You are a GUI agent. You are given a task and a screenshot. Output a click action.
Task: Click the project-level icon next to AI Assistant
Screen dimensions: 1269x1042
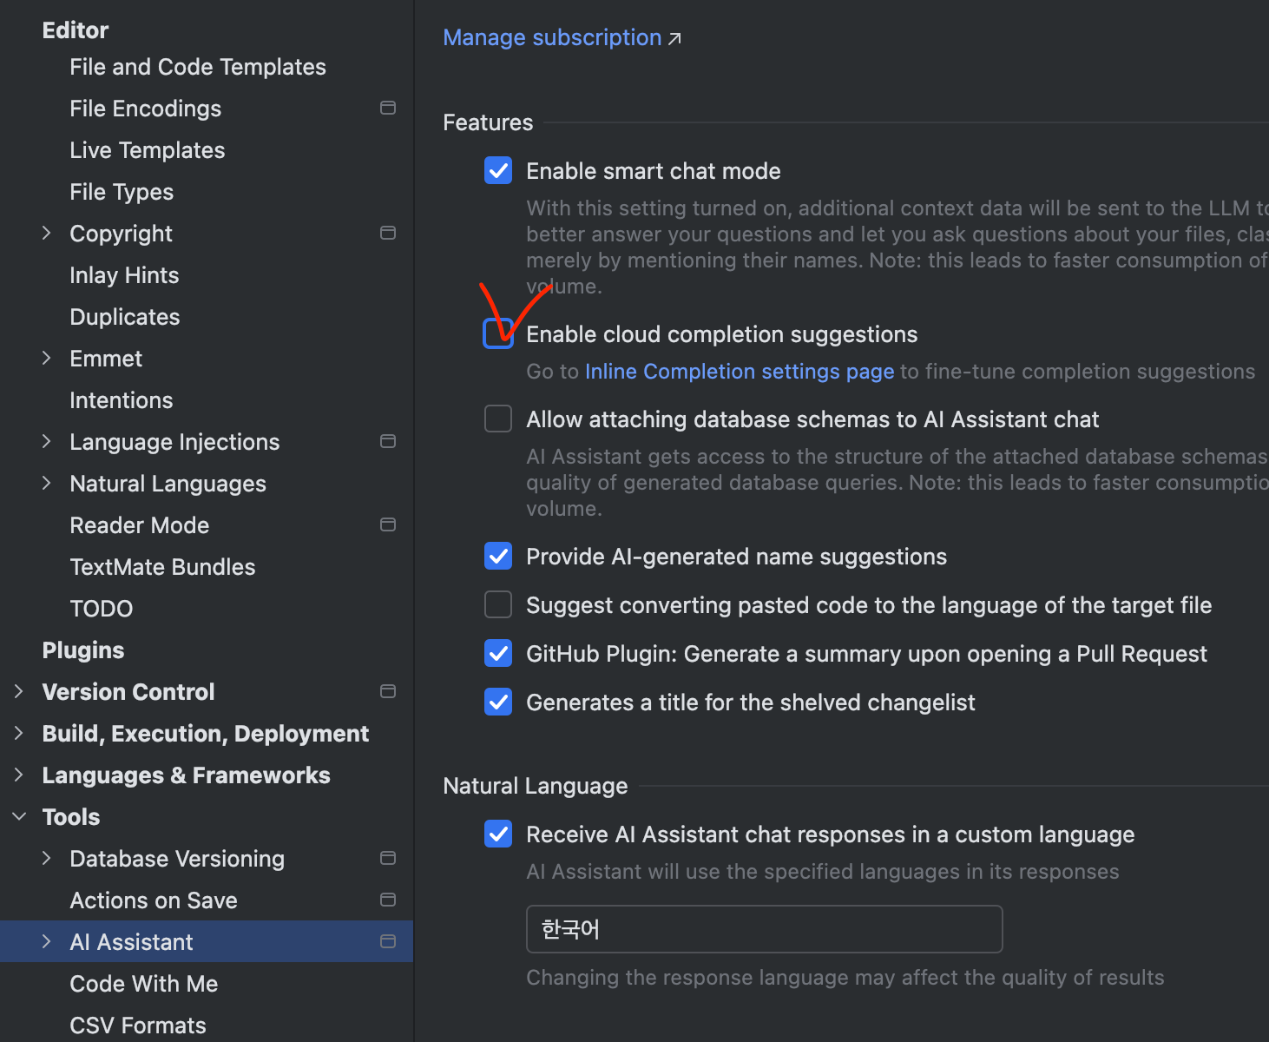[x=388, y=941]
